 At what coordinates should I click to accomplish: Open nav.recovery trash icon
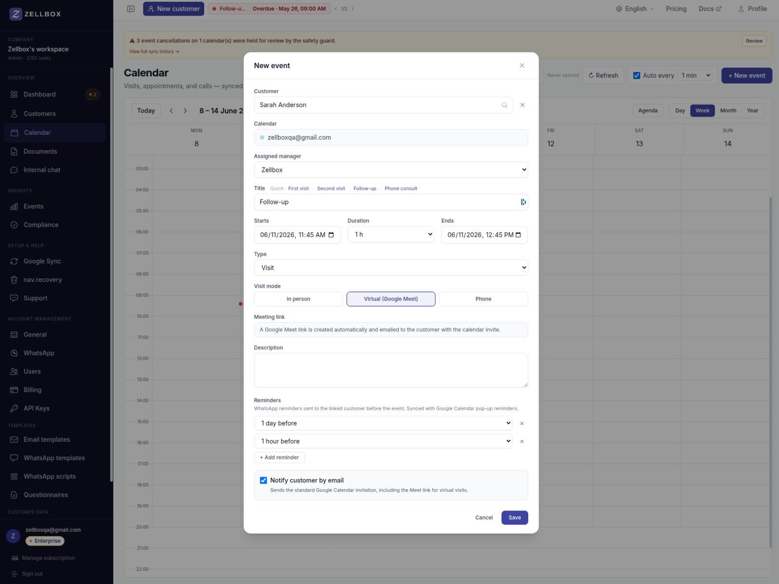[x=14, y=280]
